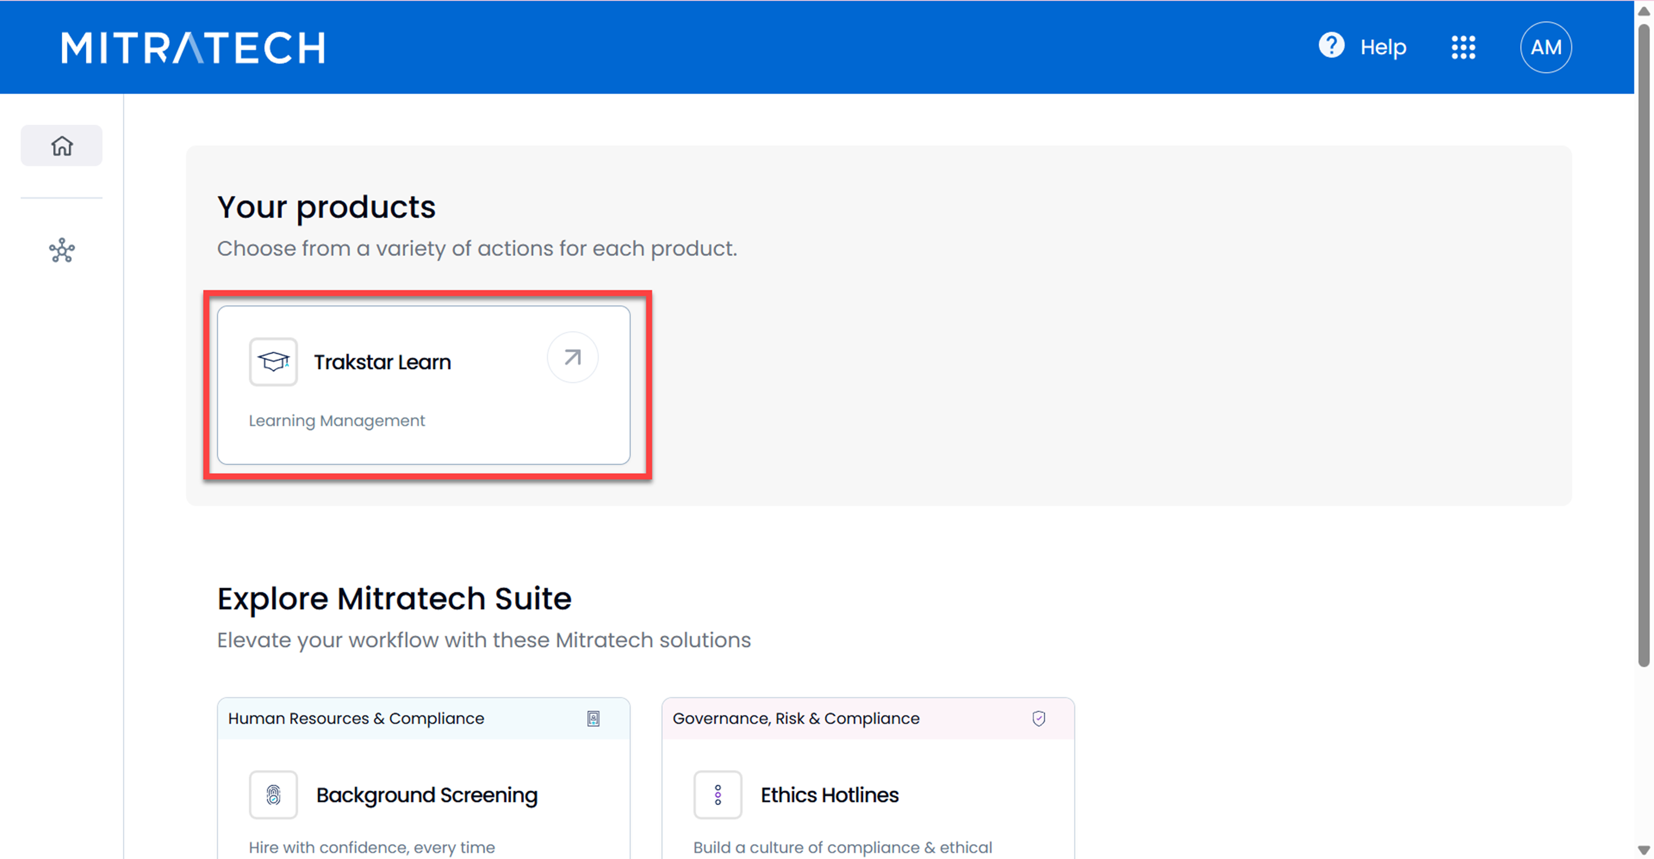The image size is (1654, 859).
Task: Select the Ethics Hotlines heading
Action: point(829,795)
